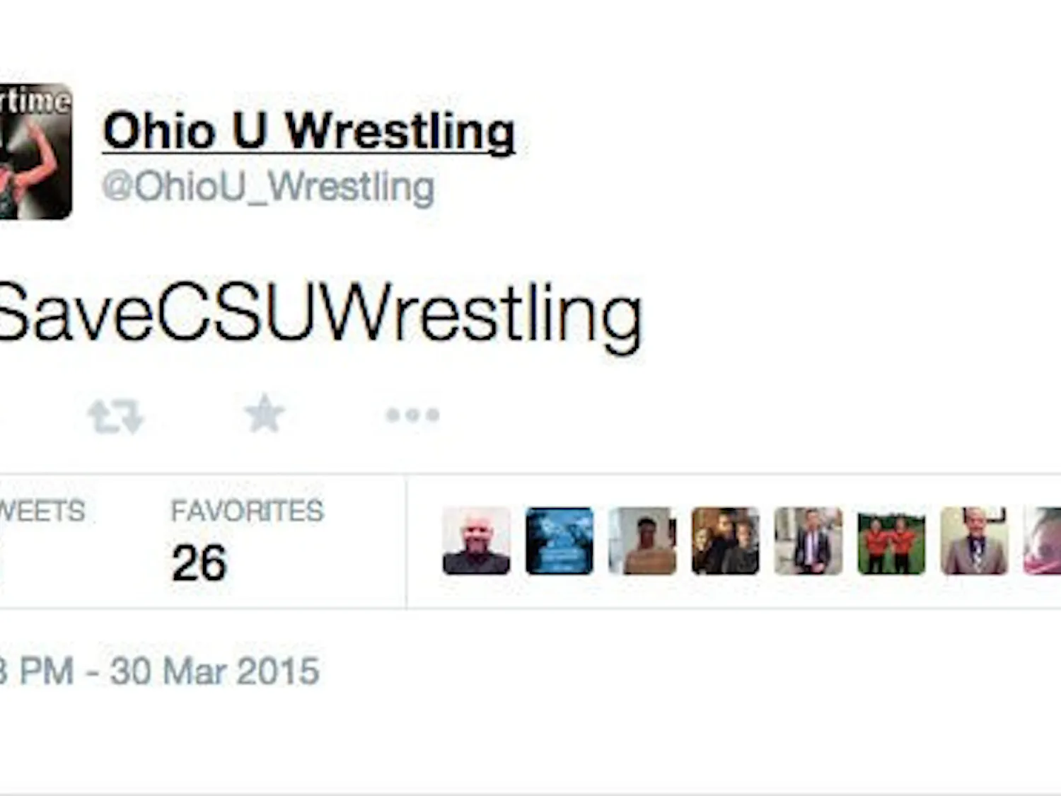This screenshot has height=796, width=1061.
Task: Click the favorites count of 26
Action: (x=199, y=563)
